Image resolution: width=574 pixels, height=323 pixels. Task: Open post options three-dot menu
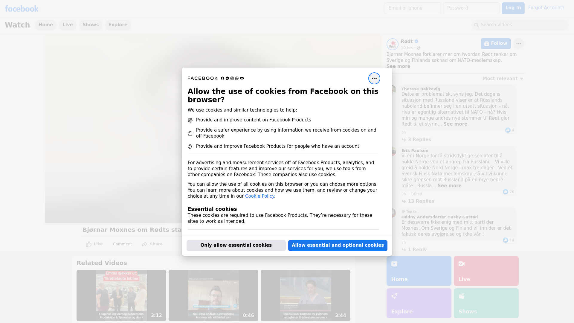coord(518,44)
